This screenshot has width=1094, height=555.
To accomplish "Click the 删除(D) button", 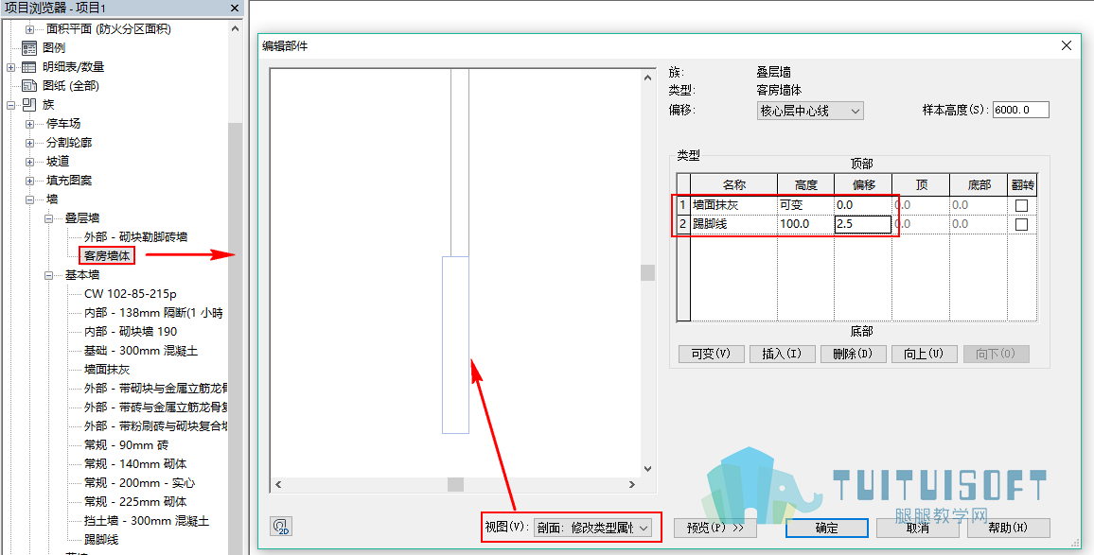I will tap(854, 354).
